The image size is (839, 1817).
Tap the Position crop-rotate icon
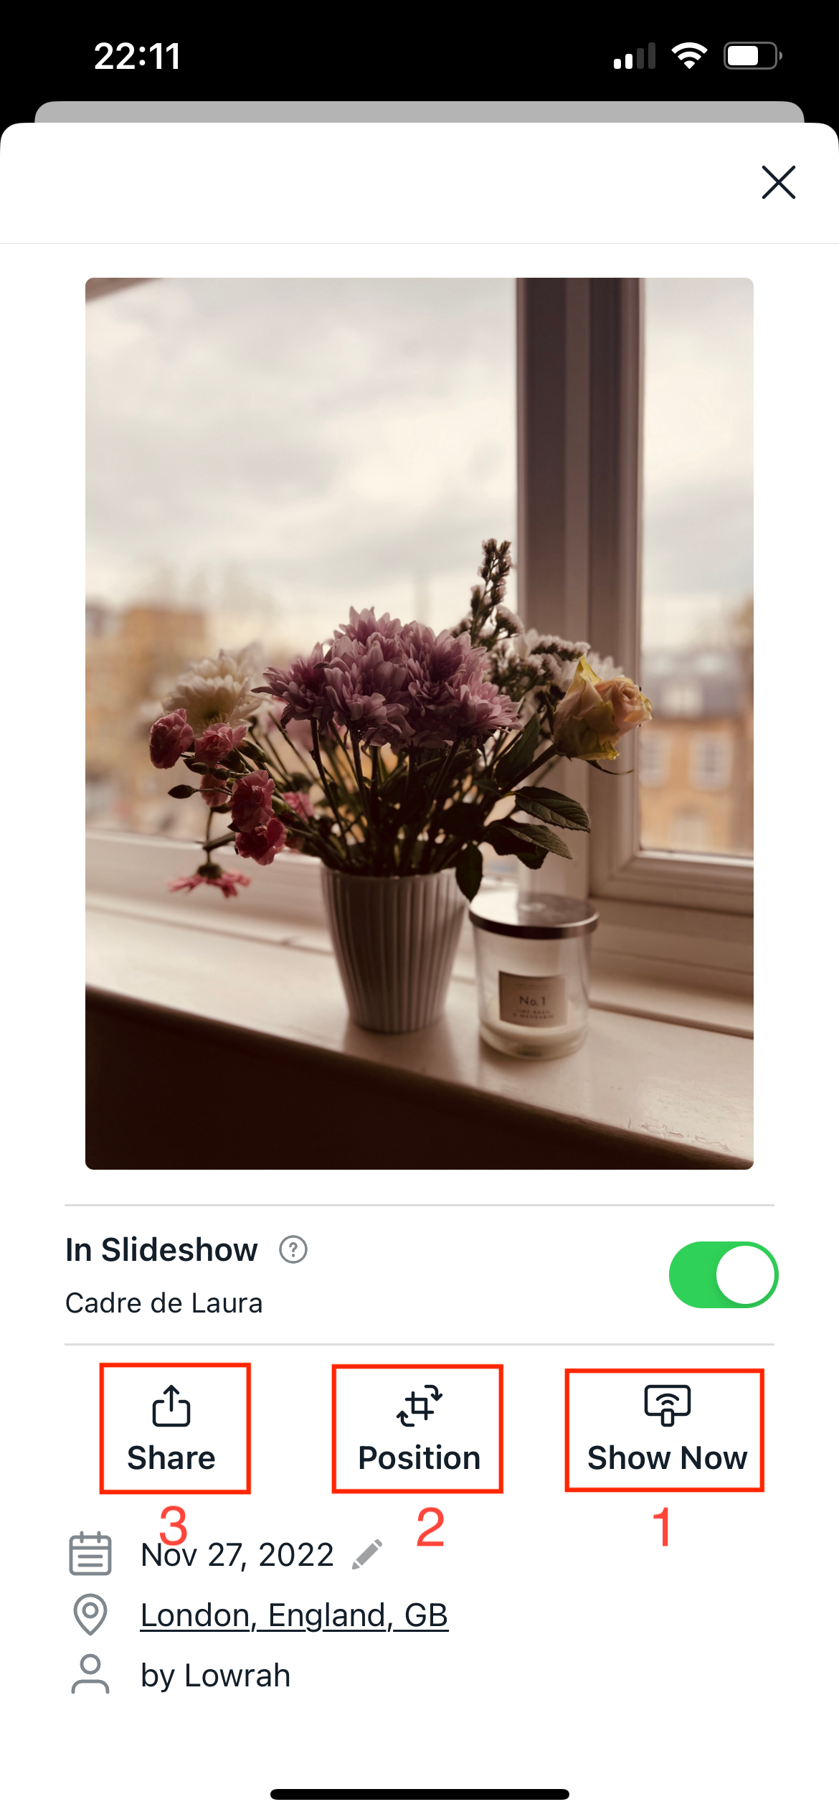click(419, 1405)
